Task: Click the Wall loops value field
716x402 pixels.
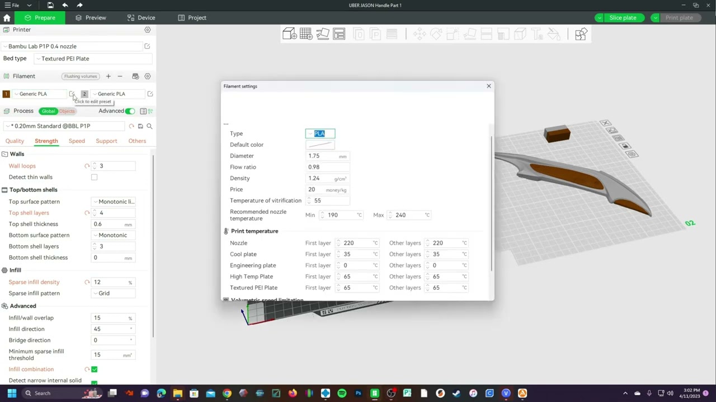Action: click(114, 166)
